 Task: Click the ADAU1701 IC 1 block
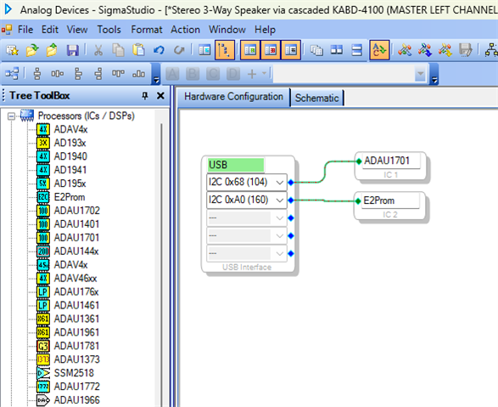(390, 167)
